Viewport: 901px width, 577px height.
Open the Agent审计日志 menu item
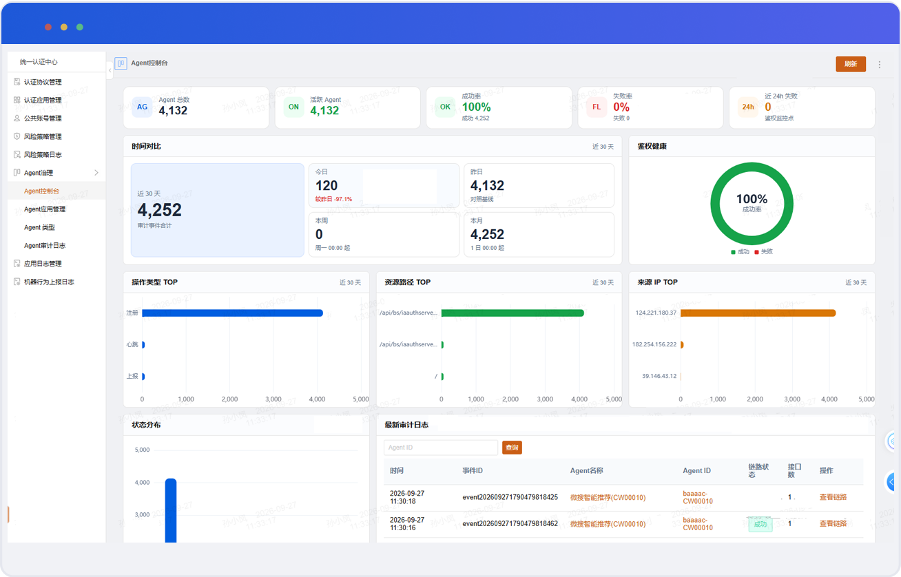[x=56, y=246]
